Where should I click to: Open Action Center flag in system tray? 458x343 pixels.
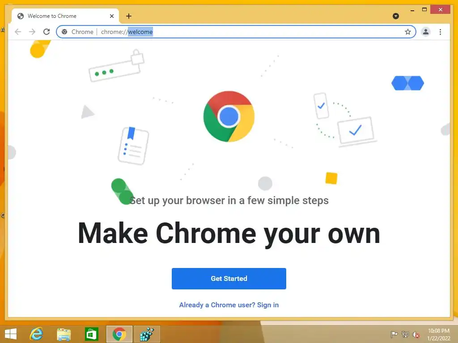click(x=394, y=335)
